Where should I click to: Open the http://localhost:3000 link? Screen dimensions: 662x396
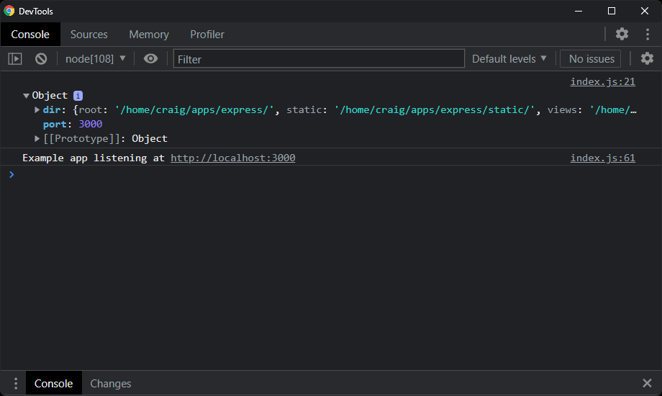232,158
